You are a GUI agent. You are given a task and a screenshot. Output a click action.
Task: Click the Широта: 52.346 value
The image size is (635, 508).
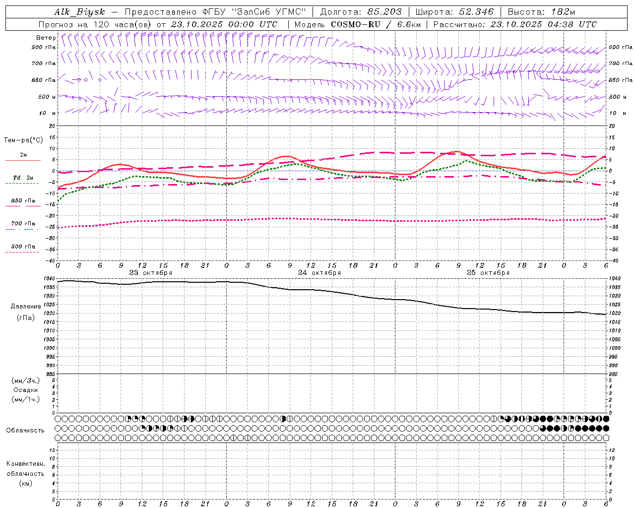pyautogui.click(x=454, y=12)
